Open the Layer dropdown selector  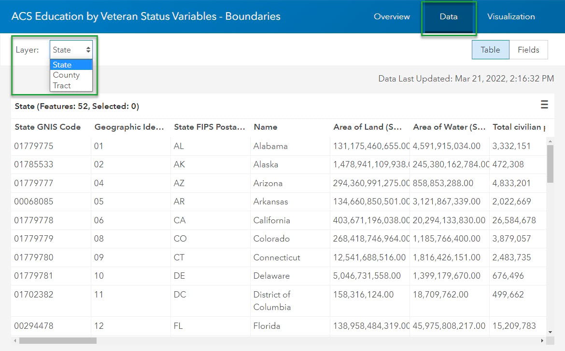tap(71, 50)
